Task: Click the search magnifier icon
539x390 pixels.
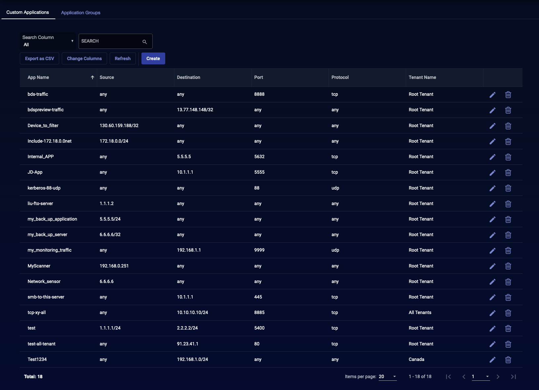Action: tap(144, 42)
